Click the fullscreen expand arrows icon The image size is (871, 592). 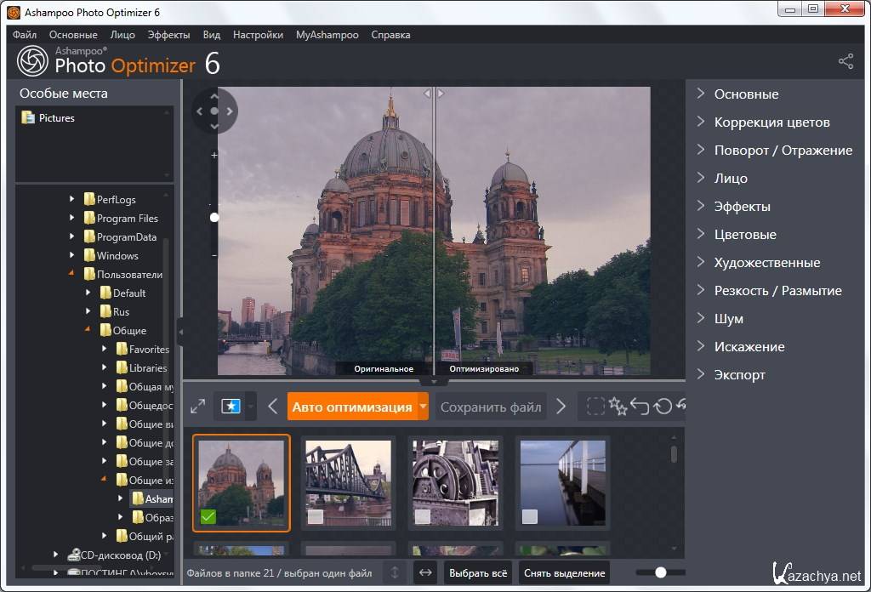[x=197, y=407]
